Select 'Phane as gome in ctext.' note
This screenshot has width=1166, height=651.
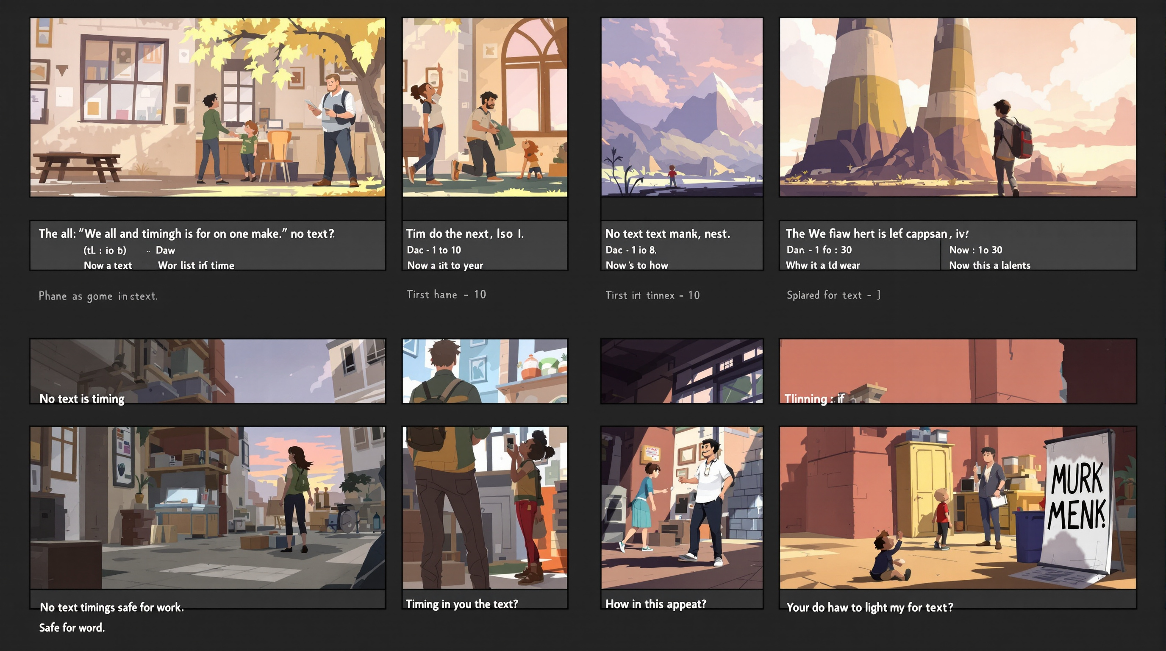point(98,296)
